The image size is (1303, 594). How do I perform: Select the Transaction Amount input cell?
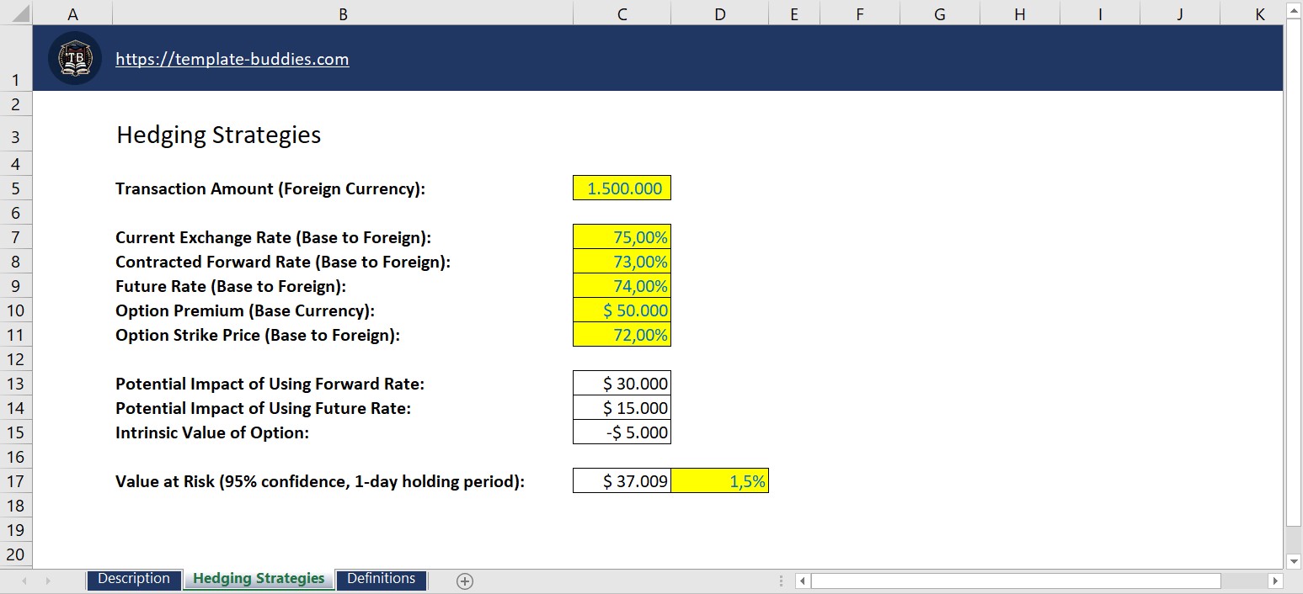coord(622,188)
